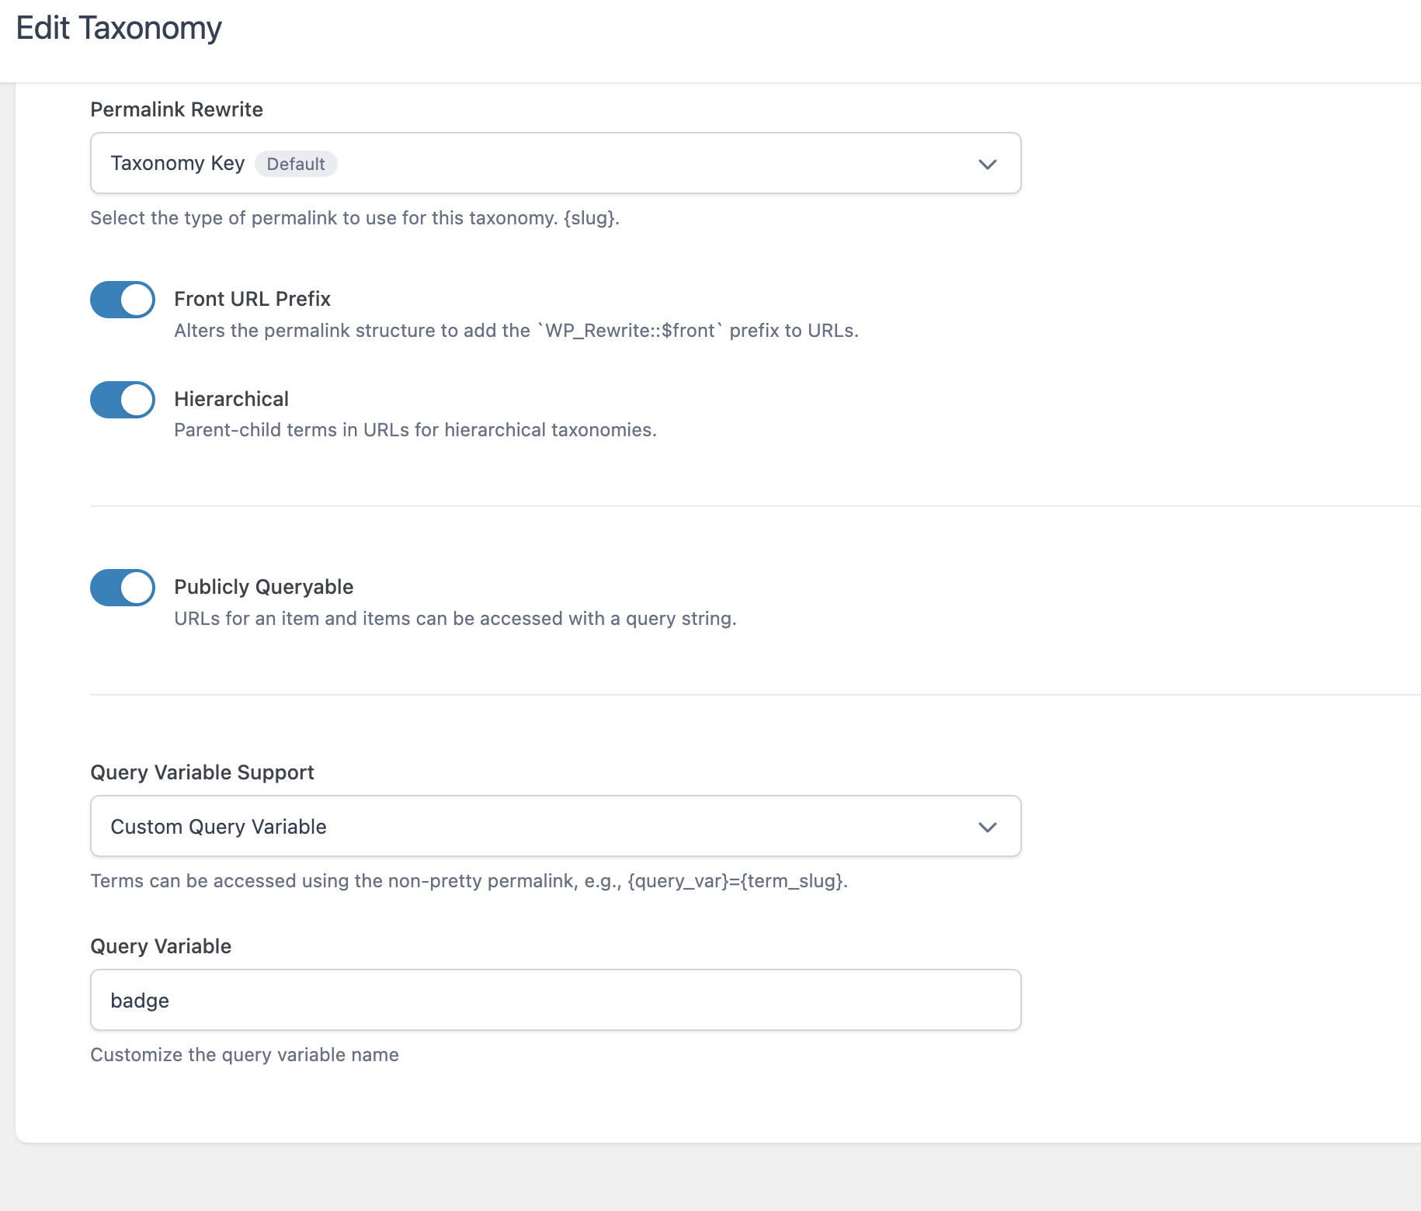Click the Hierarchical label text
The image size is (1421, 1211).
tap(231, 399)
